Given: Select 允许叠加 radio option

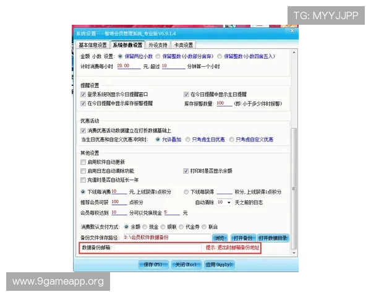Looking at the screenshot, I should pyautogui.click(x=158, y=139).
